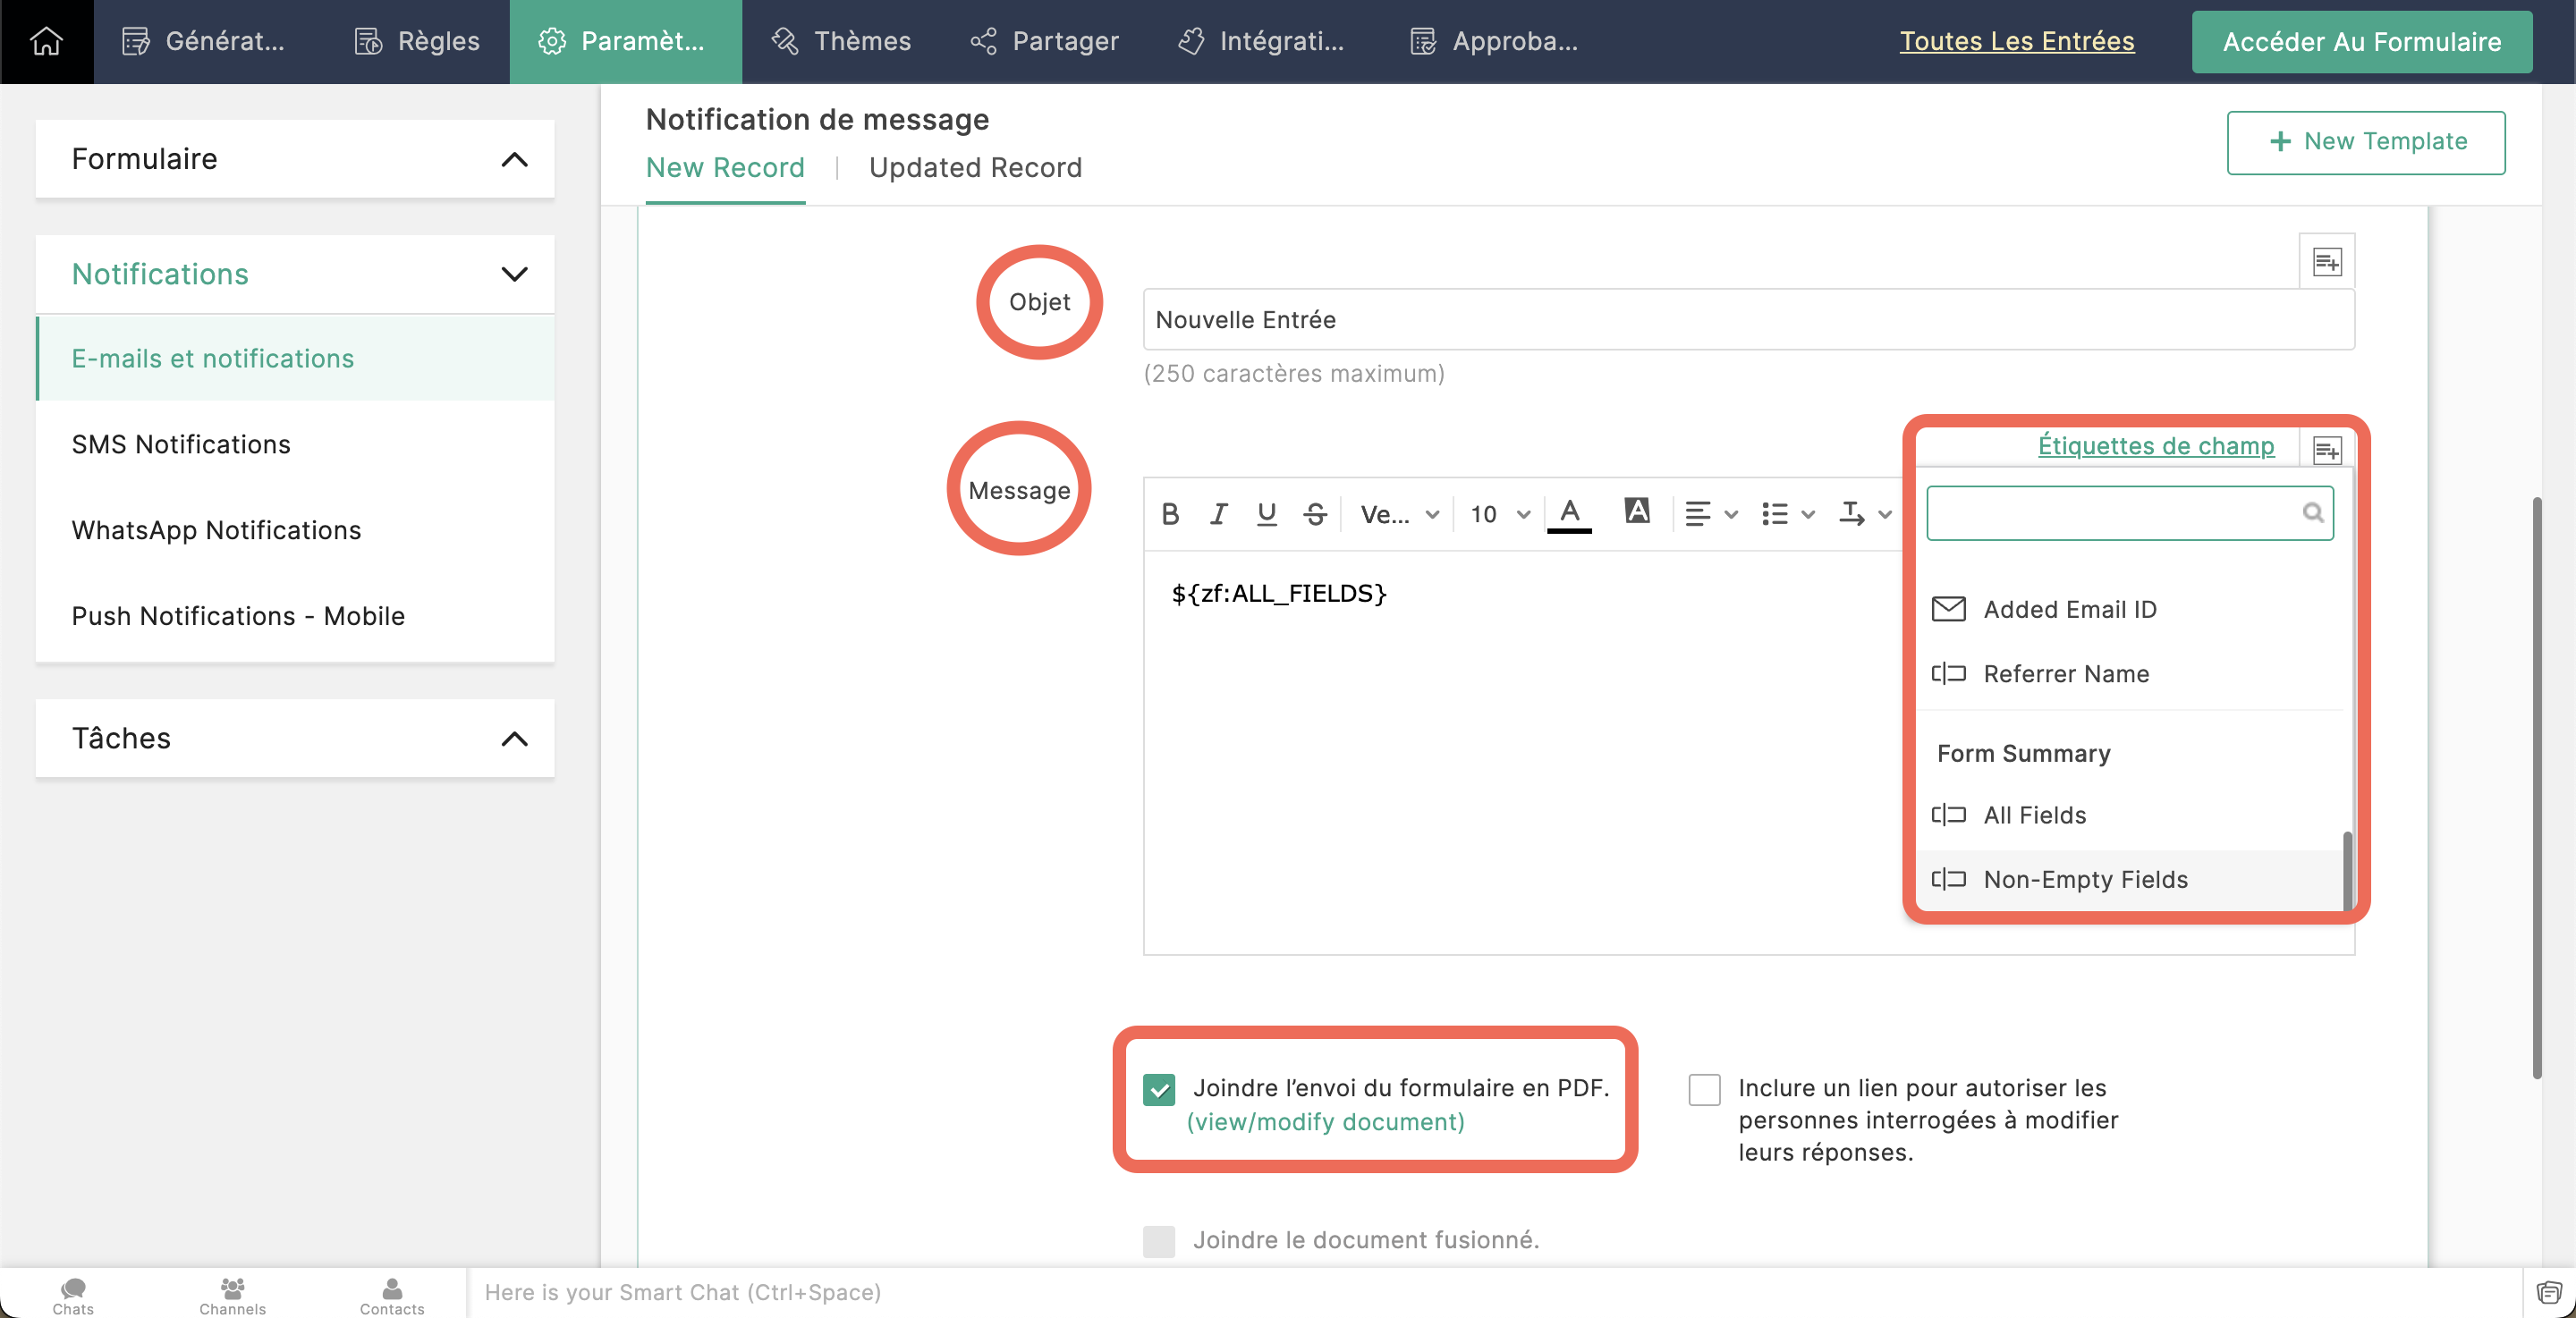The image size is (2576, 1318).
Task: Toggle italic text formatting
Action: (x=1218, y=514)
